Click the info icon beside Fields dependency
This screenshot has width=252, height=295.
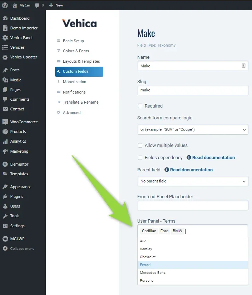tap(189, 157)
